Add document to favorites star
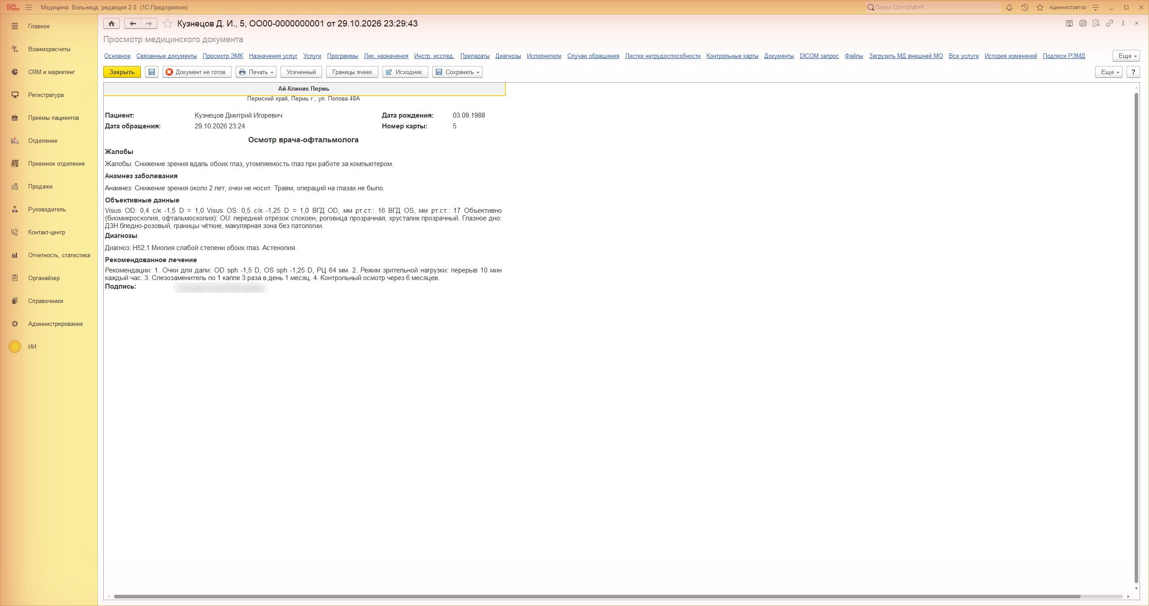The image size is (1149, 606). point(167,23)
